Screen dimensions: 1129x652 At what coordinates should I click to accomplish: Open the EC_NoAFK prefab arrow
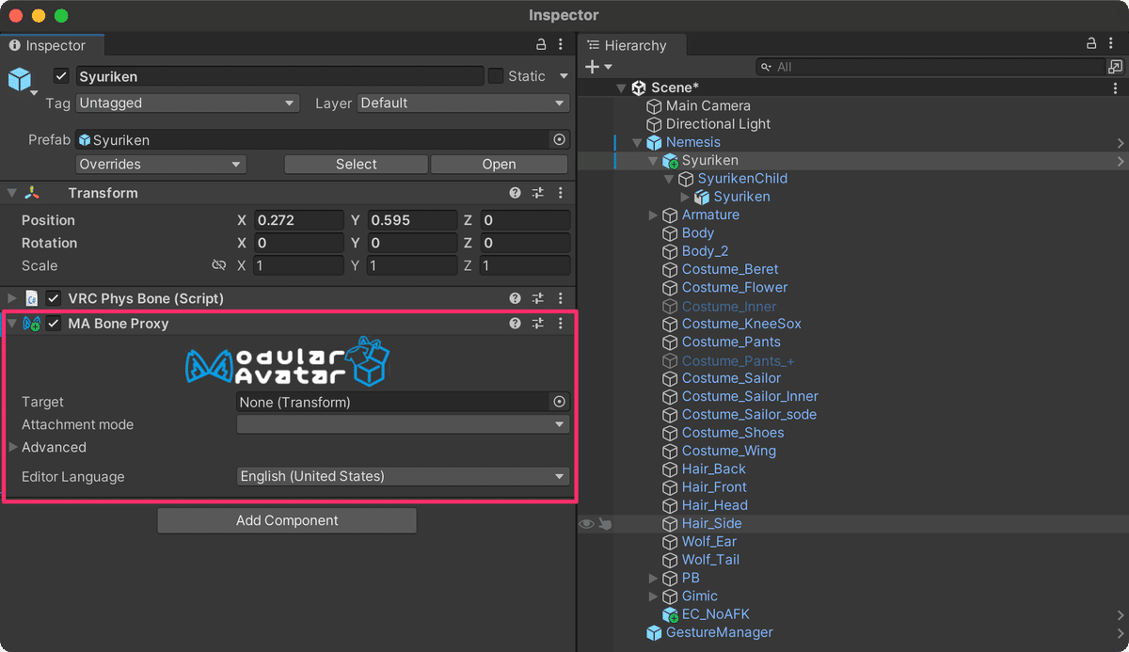(1121, 614)
